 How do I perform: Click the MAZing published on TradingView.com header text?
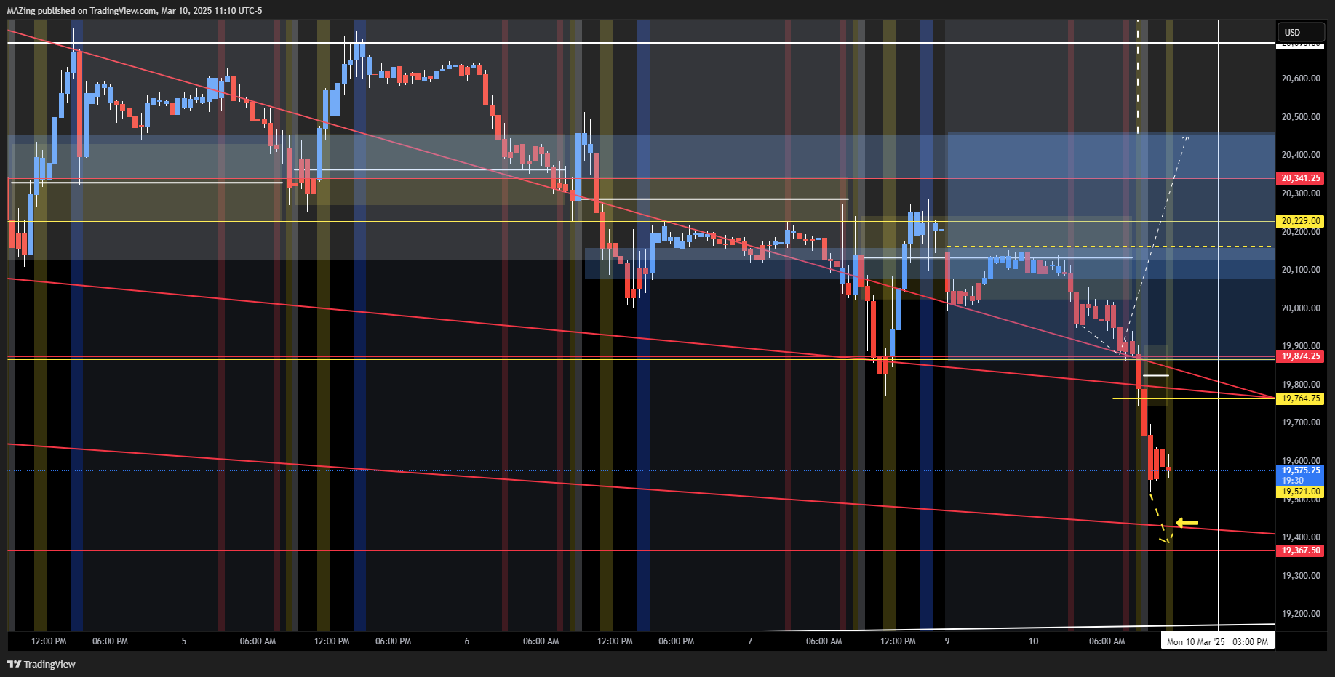pyautogui.click(x=135, y=11)
